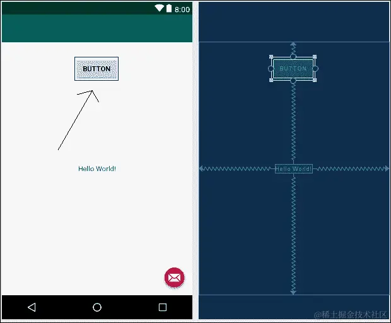
Task: Click the right constraint anchor of blueprint button
Action: click(x=315, y=68)
